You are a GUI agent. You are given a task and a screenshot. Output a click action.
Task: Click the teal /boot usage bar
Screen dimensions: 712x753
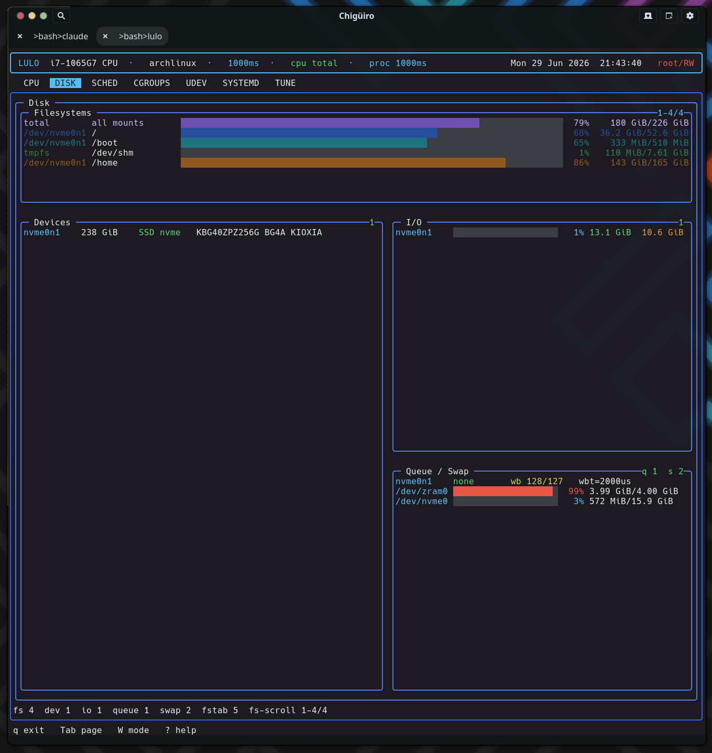point(304,143)
